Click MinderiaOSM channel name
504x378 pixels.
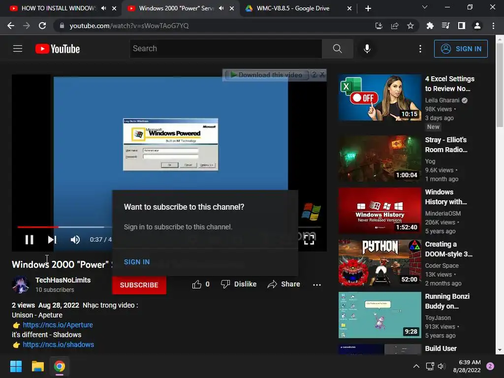pos(442,214)
